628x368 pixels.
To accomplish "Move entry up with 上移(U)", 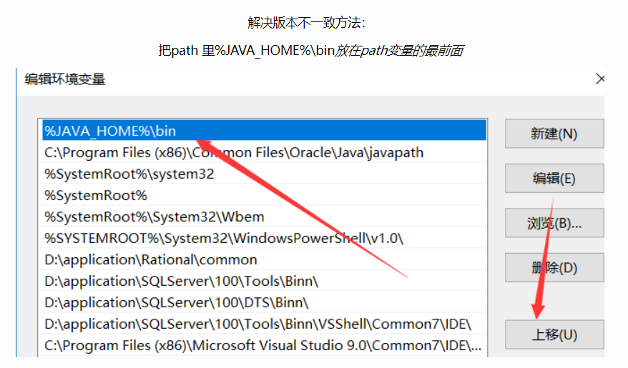I will (x=554, y=334).
